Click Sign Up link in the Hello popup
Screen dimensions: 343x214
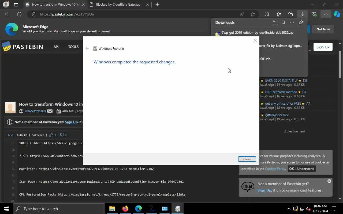[x=264, y=190]
